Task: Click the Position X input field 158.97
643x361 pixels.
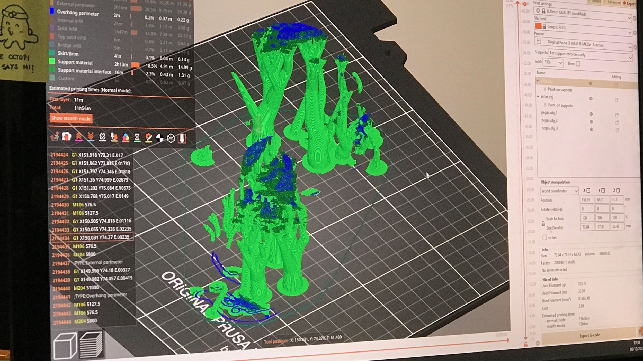Action: (x=587, y=200)
